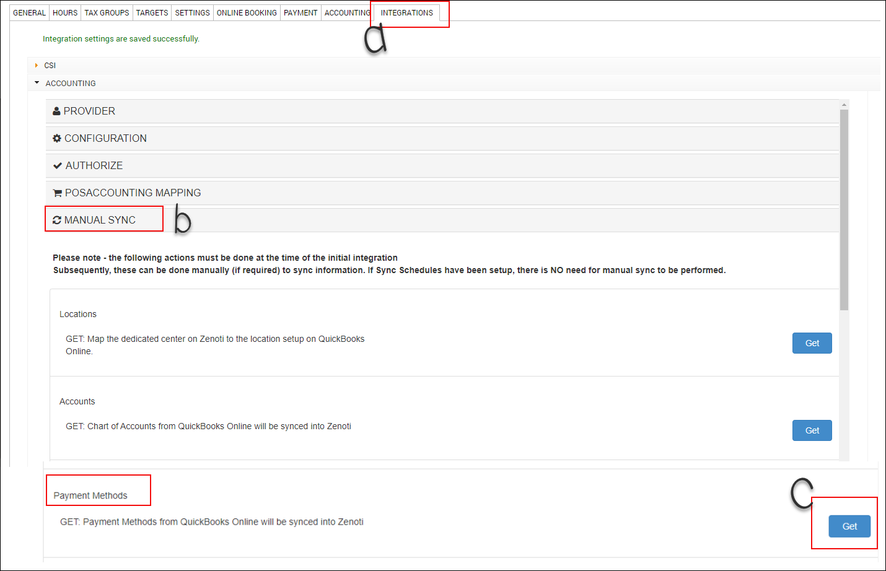Click the panel scrollbar thumb
The height and width of the screenshot is (571, 886).
click(x=844, y=209)
